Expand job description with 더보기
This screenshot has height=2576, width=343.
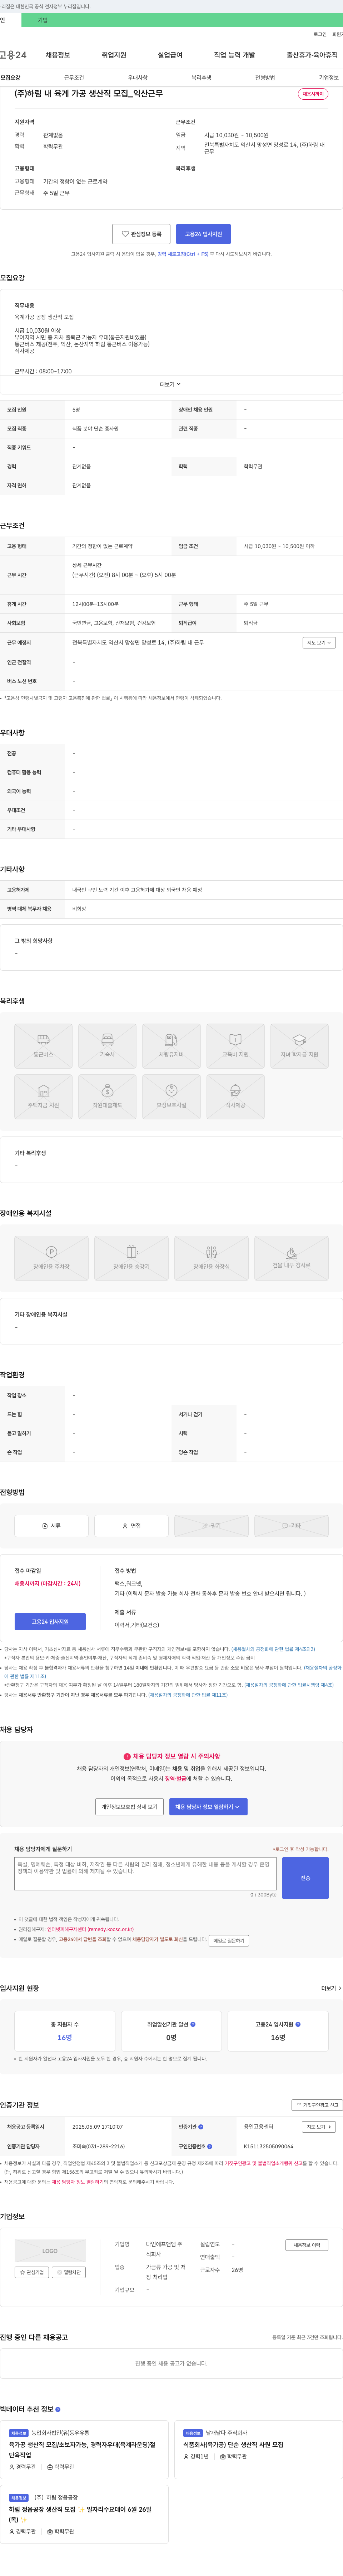171,384
